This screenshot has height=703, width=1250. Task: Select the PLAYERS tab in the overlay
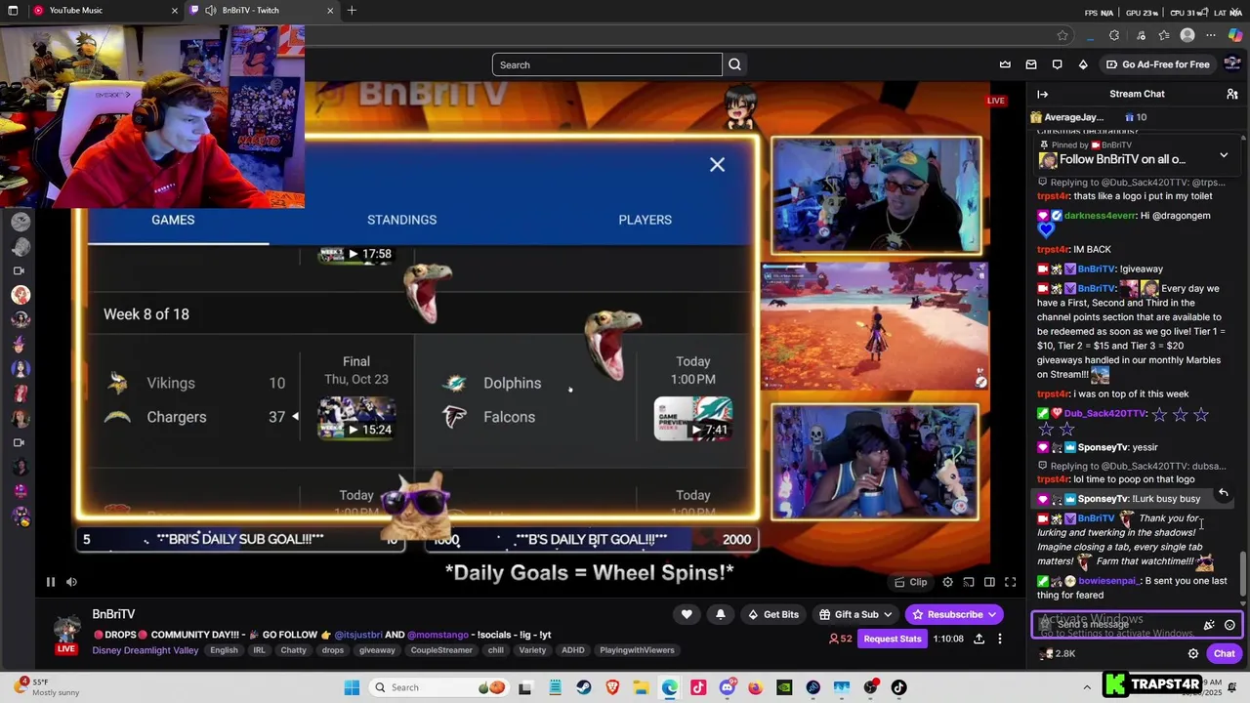coord(645,220)
